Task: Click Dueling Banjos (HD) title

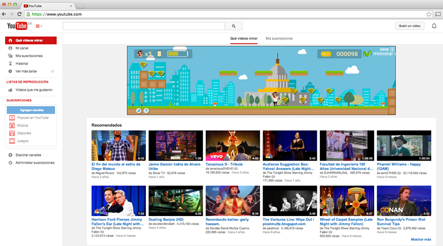Action: point(166,219)
